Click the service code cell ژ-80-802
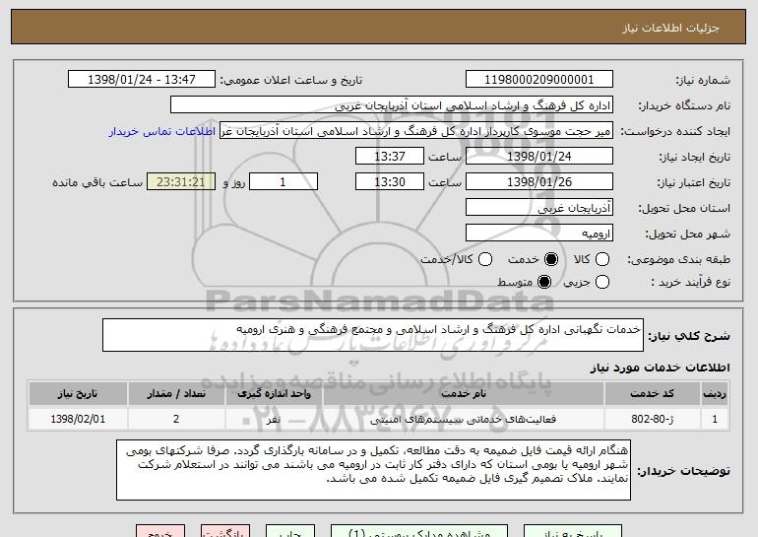This screenshot has width=758, height=537. [x=652, y=419]
